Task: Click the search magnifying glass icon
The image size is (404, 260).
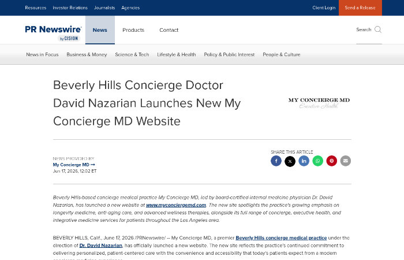Action: point(378,29)
